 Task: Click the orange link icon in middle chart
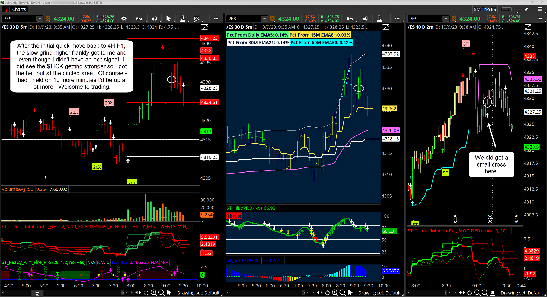click(272, 19)
